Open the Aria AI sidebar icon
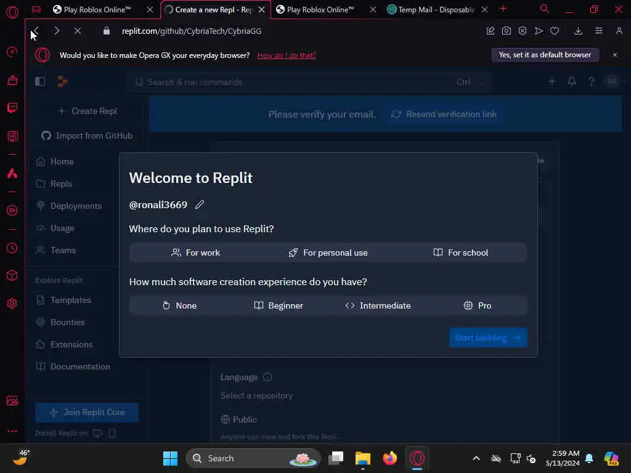 point(12,173)
